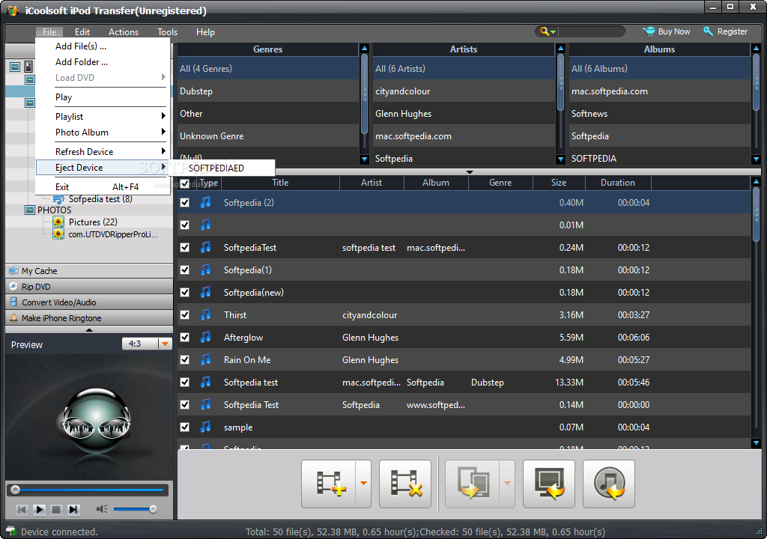The image size is (767, 539).
Task: Sort by the Duration column header
Action: [618, 183]
